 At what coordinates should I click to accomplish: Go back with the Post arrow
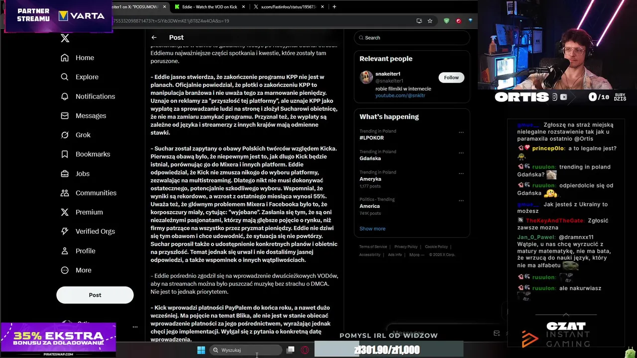(x=154, y=37)
